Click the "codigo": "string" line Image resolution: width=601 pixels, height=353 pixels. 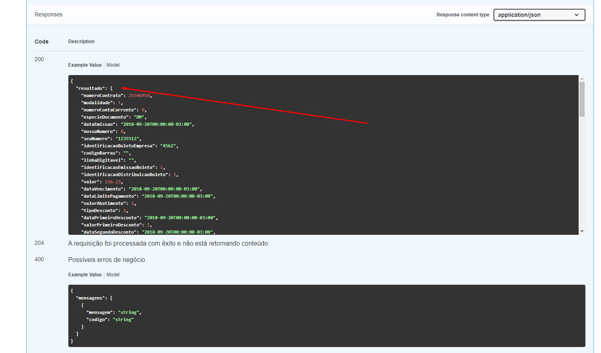(x=110, y=319)
